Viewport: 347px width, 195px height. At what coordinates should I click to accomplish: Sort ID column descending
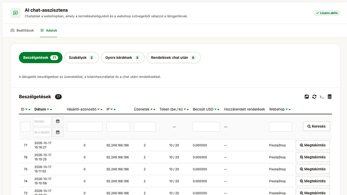tap(26, 109)
